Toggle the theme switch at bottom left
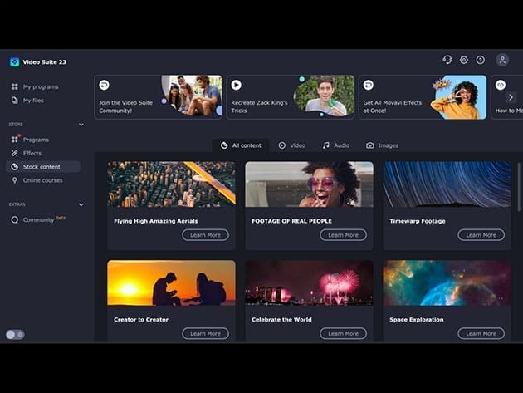The height and width of the screenshot is (393, 523). (x=15, y=334)
